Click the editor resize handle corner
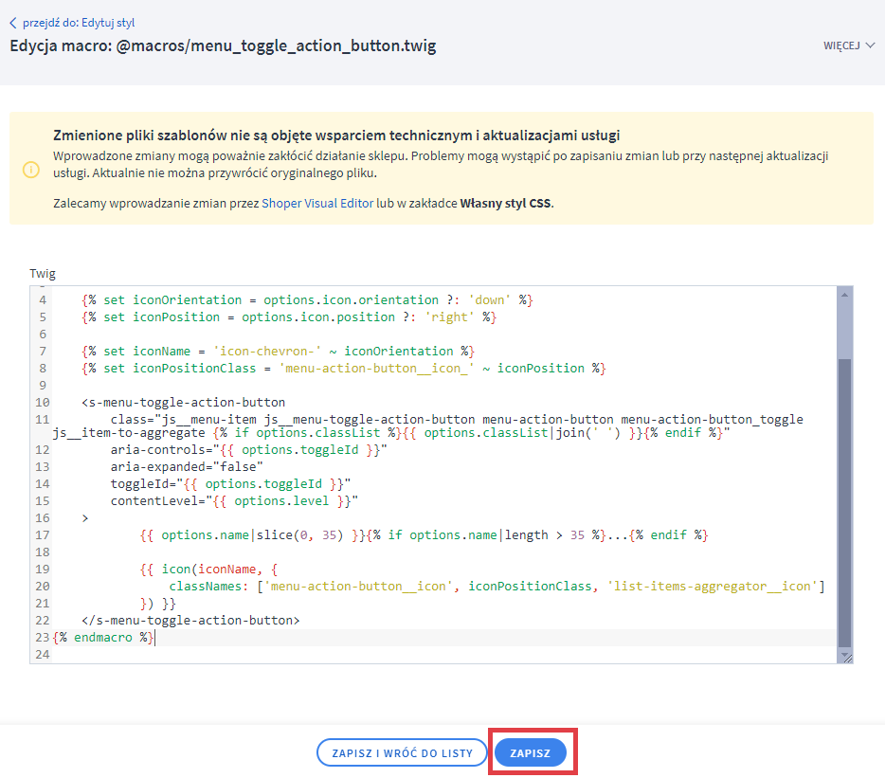 (x=845, y=658)
